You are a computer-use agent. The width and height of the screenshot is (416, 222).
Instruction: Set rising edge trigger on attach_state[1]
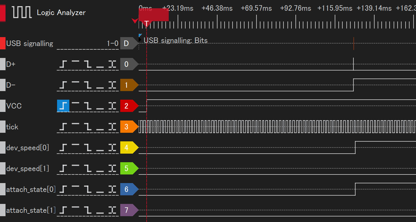click(x=63, y=210)
